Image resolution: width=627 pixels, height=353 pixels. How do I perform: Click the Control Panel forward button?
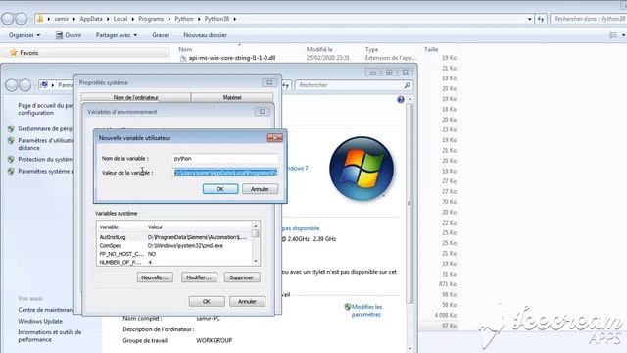coord(24,85)
